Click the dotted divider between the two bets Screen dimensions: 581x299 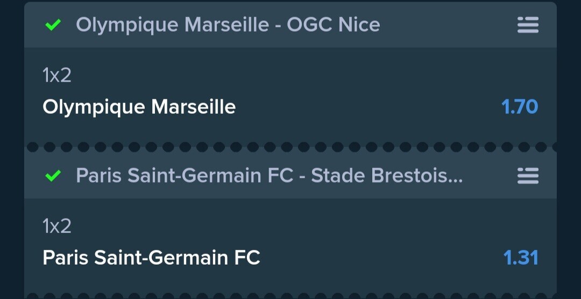click(290, 147)
